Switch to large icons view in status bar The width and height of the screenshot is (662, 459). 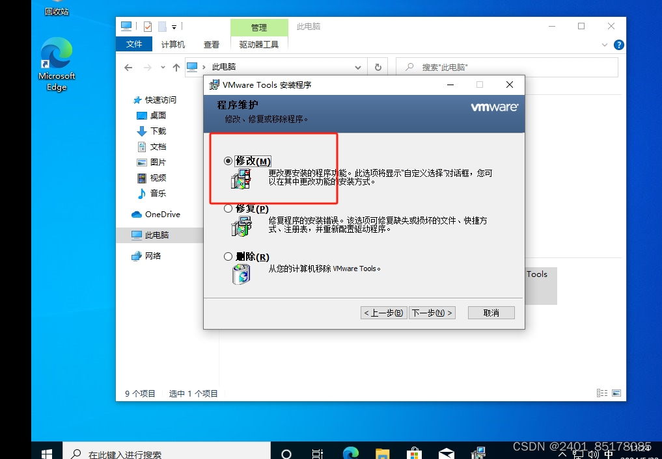(x=616, y=393)
